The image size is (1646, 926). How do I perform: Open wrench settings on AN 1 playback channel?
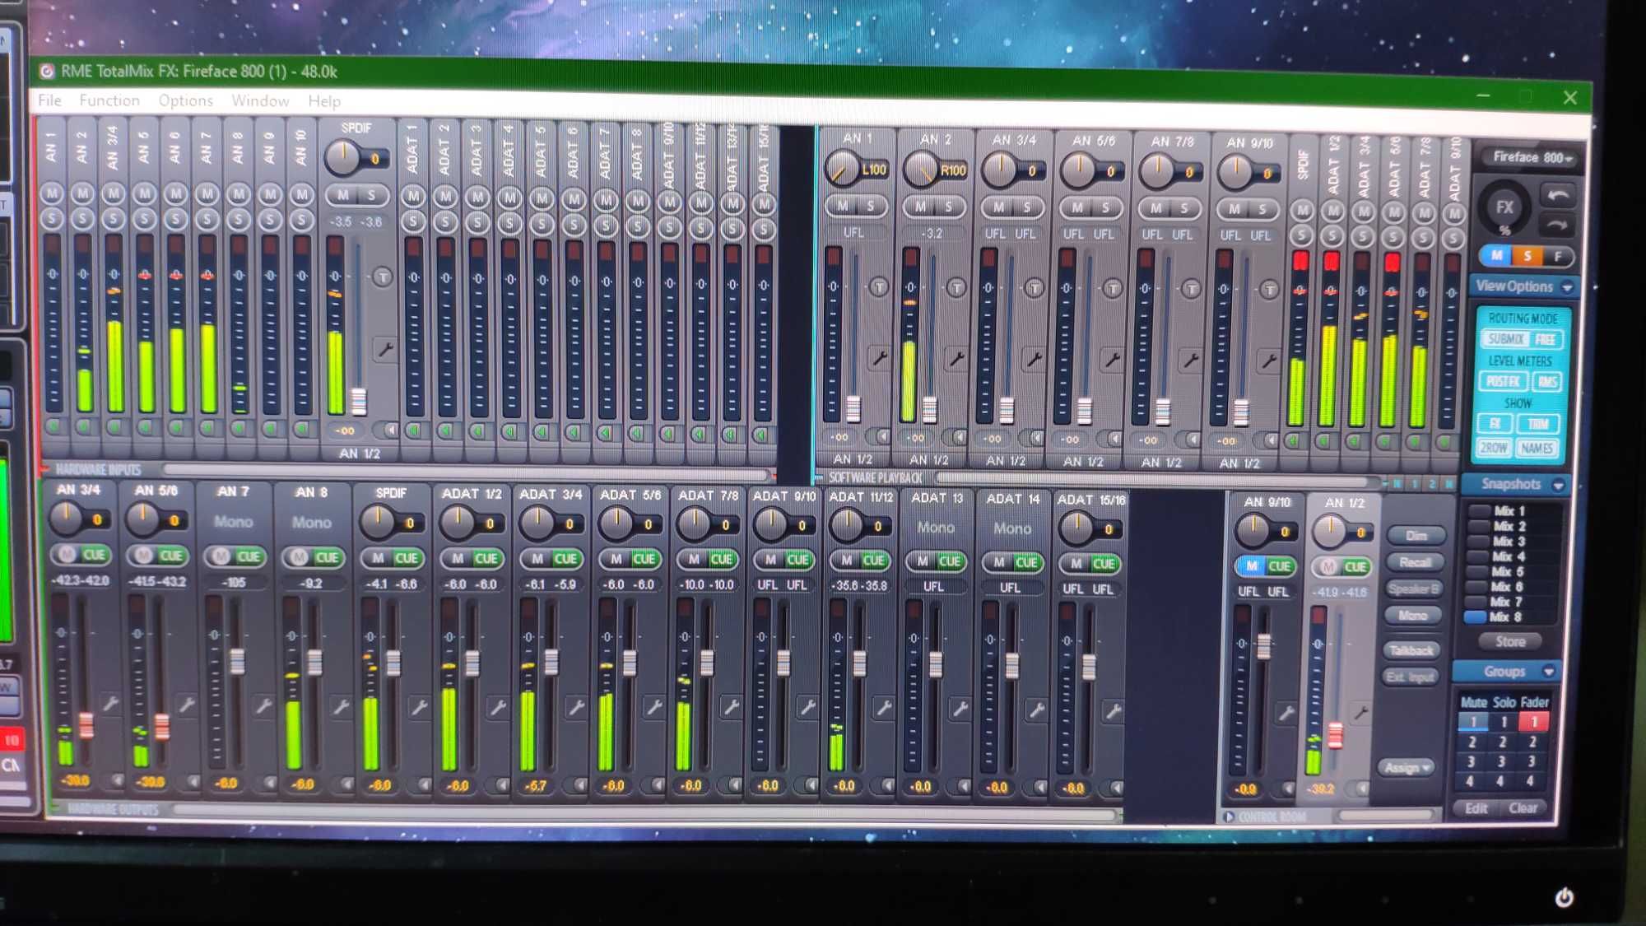[880, 358]
